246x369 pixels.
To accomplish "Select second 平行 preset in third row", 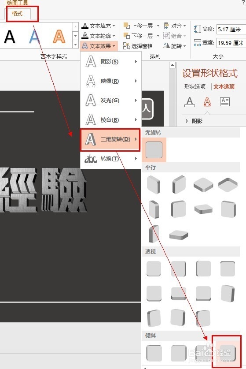I will [179, 235].
